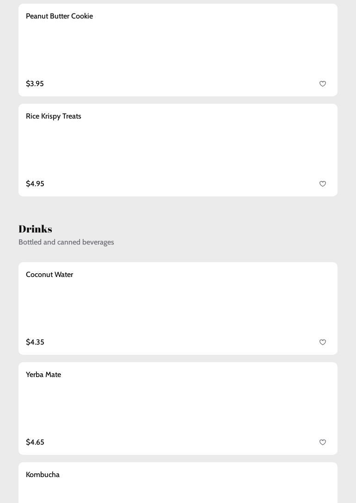Viewport: 356px width, 503px height.
Task: Select the Kombucha item title
Action: click(x=43, y=475)
